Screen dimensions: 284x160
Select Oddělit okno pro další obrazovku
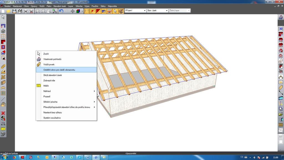pyautogui.click(x=66, y=70)
